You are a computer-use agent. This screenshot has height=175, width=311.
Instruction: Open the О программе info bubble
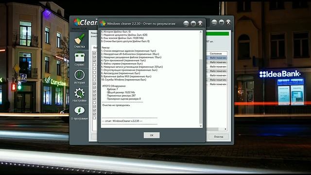[80, 113]
